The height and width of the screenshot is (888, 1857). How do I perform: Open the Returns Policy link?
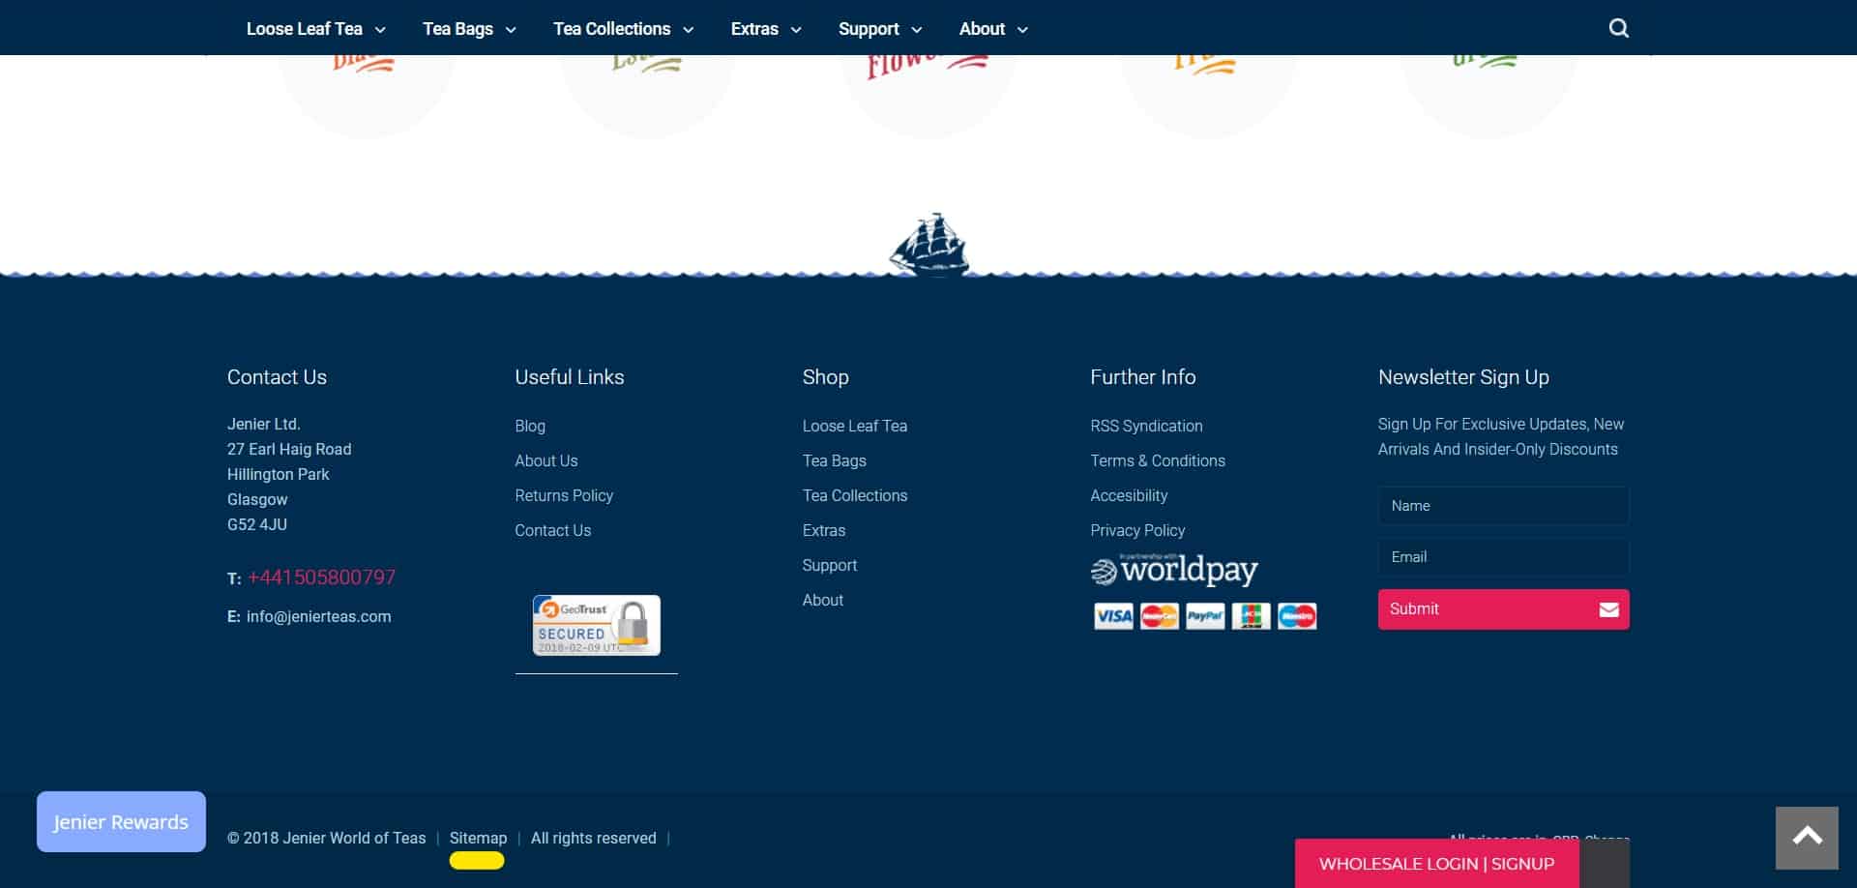pos(564,496)
